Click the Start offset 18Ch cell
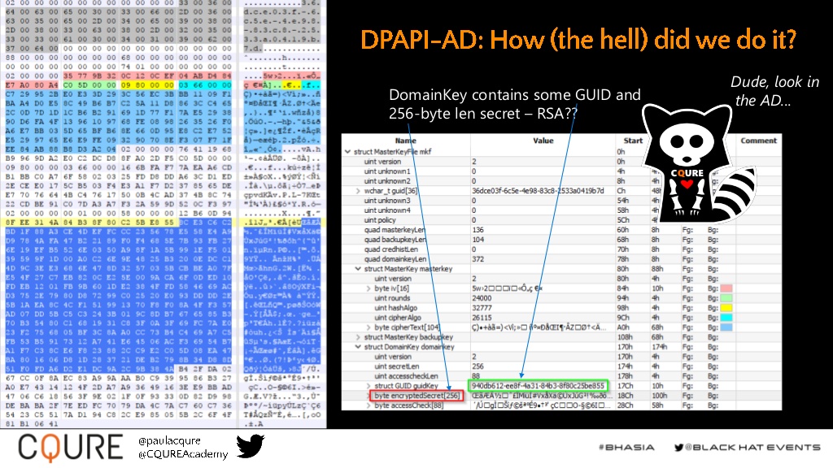The image size is (833, 468). pos(625,396)
